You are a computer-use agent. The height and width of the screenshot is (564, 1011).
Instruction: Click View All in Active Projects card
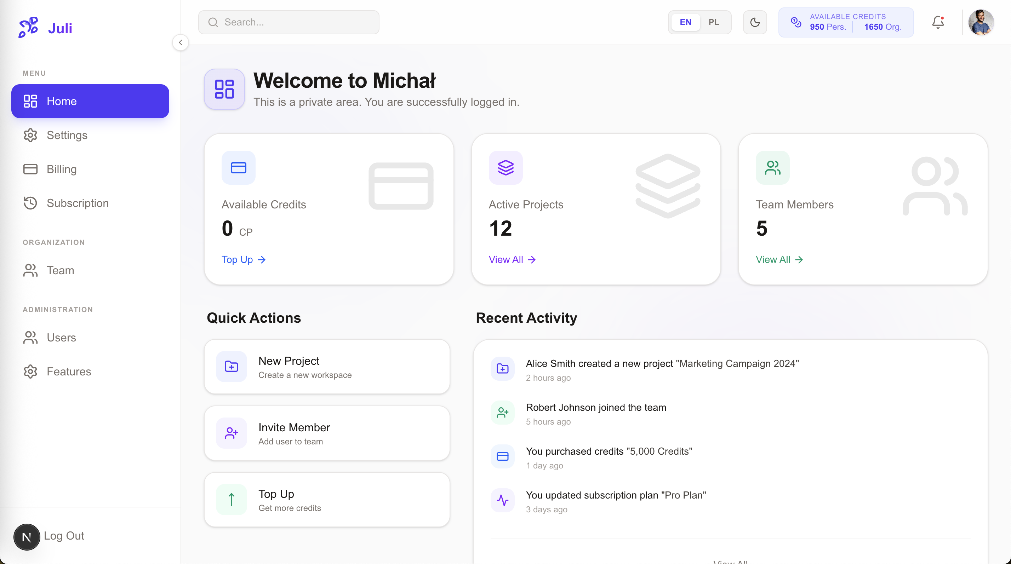[512, 260]
